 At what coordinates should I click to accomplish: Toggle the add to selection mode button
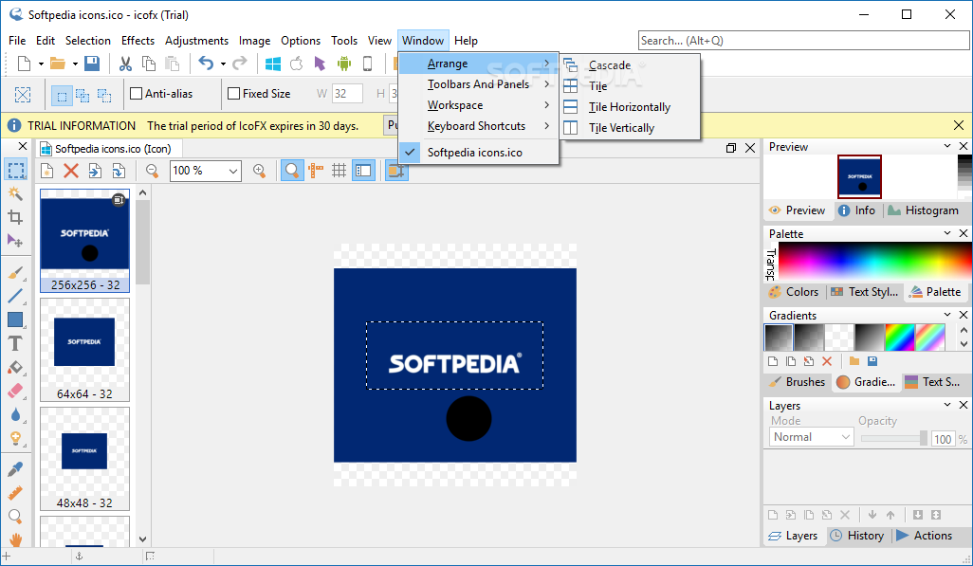pyautogui.click(x=83, y=95)
